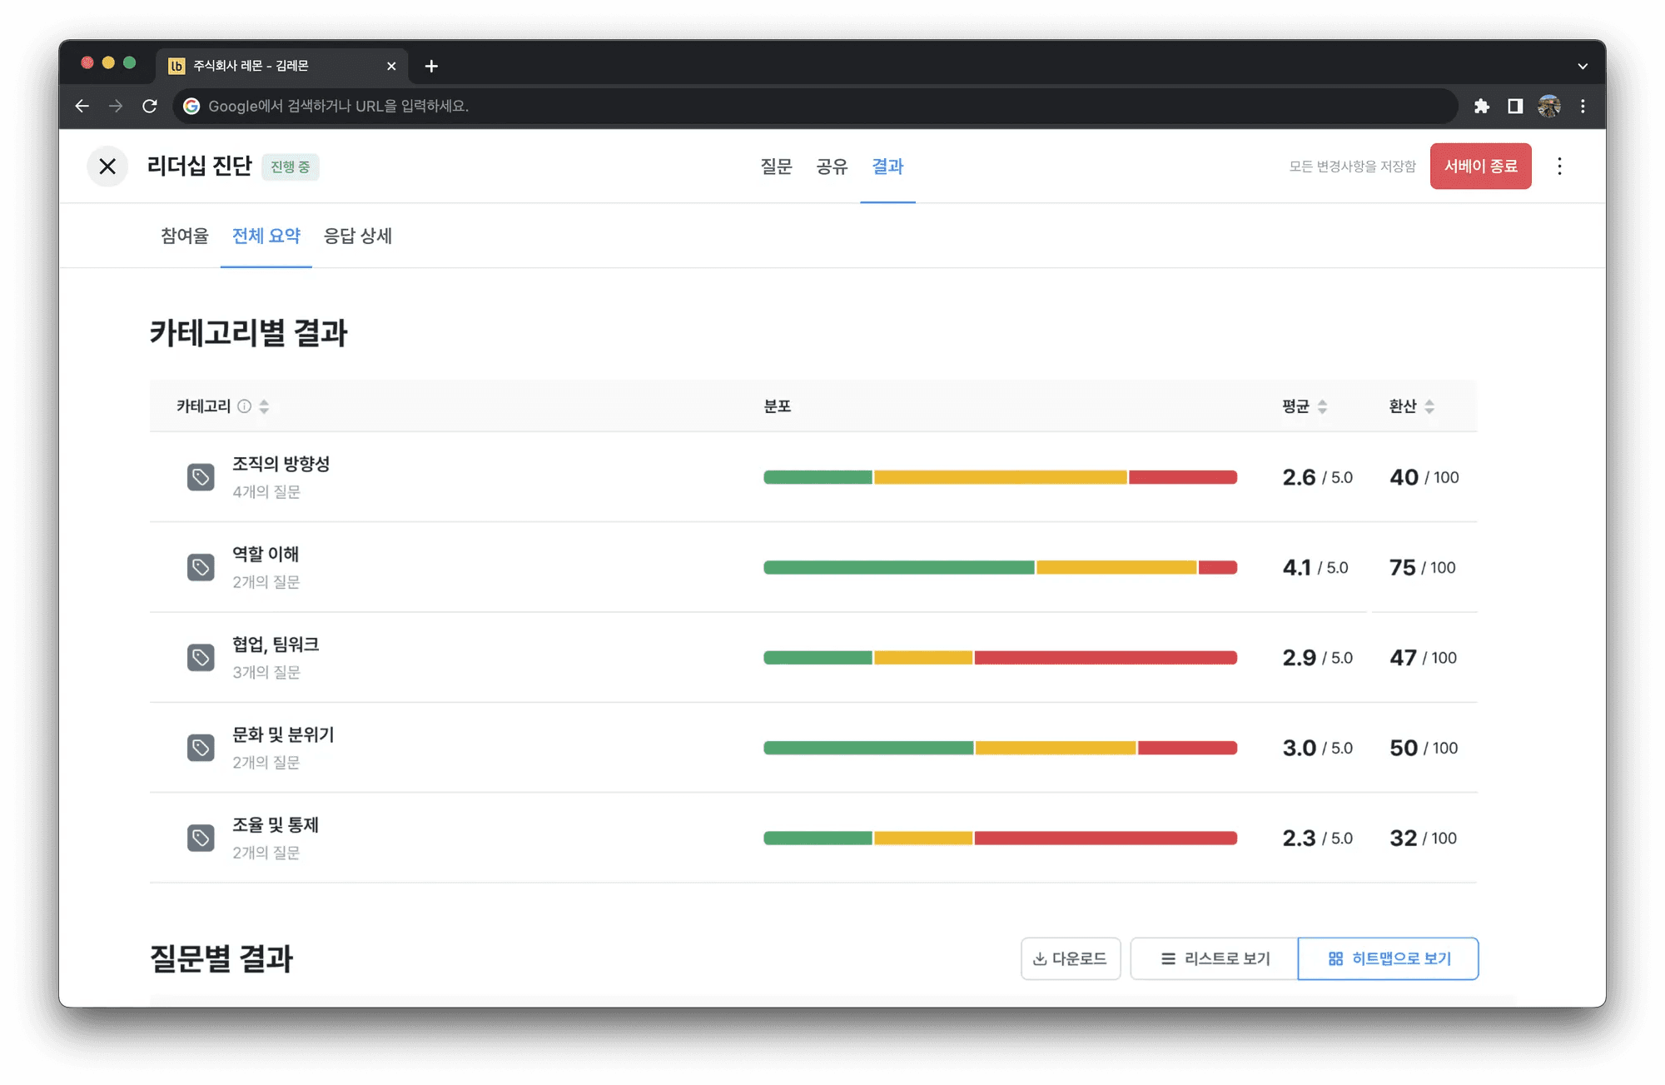Click the 질문별 결과 heading
The image size is (1665, 1085).
point(221,958)
